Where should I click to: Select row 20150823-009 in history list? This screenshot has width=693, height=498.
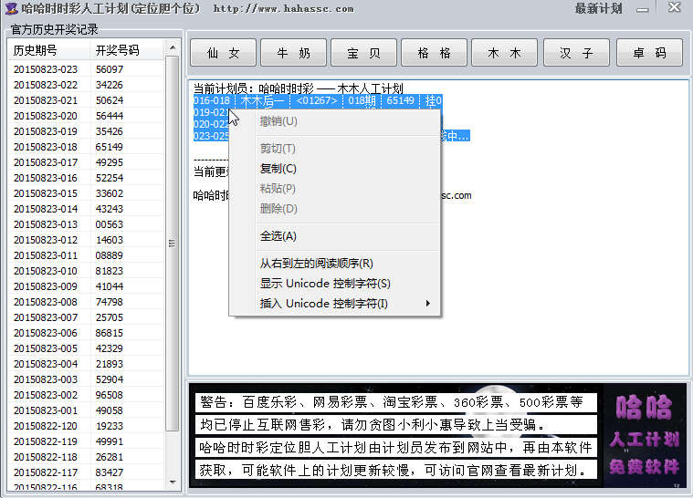click(86, 286)
